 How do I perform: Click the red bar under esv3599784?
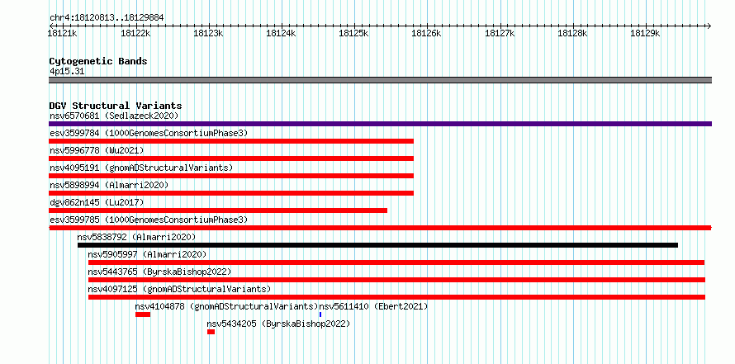(x=231, y=141)
